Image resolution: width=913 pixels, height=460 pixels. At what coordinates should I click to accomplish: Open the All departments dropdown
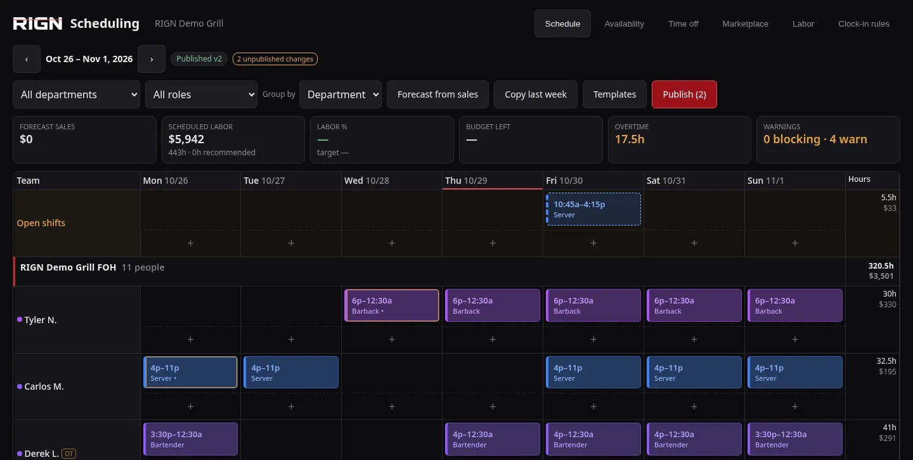[76, 94]
